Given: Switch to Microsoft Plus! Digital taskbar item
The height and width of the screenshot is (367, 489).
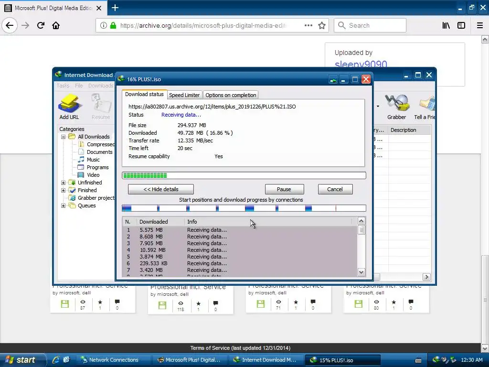Looking at the screenshot, I should [x=189, y=360].
